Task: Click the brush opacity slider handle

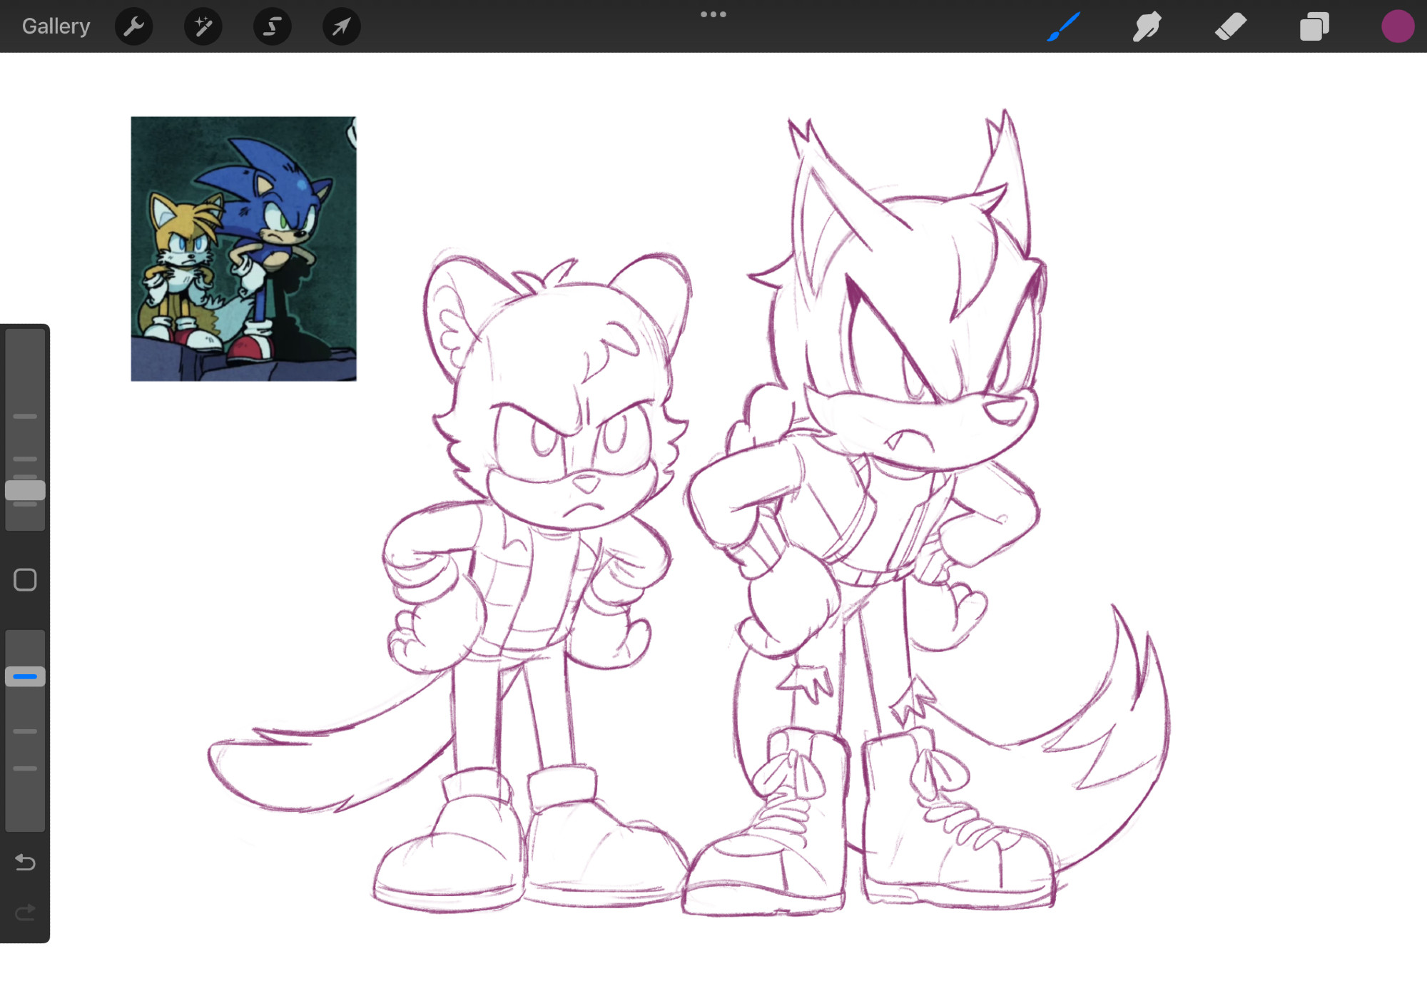Action: click(25, 676)
